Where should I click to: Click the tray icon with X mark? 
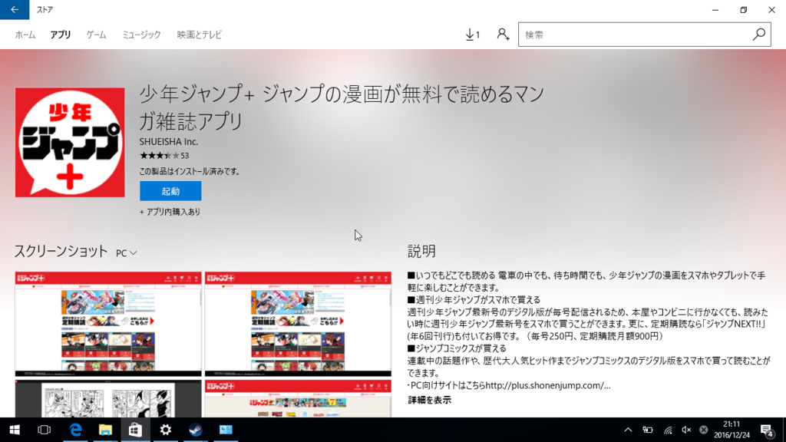click(x=704, y=430)
